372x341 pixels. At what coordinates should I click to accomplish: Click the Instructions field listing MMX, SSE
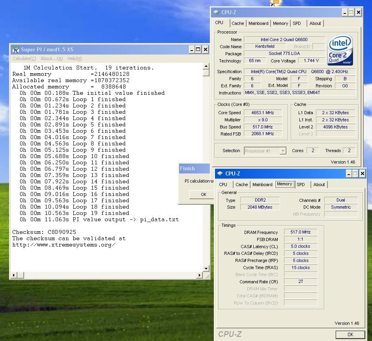pyautogui.click(x=300, y=93)
